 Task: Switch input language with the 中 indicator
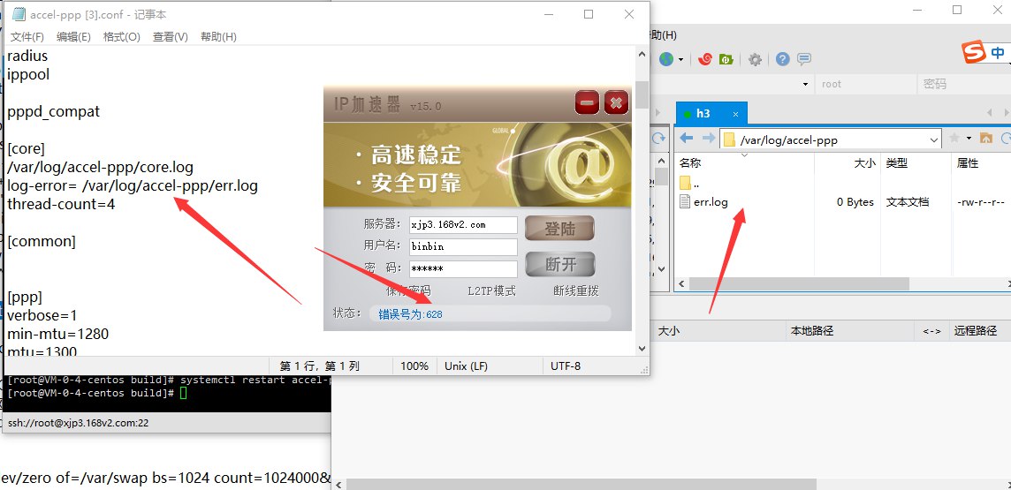(998, 53)
